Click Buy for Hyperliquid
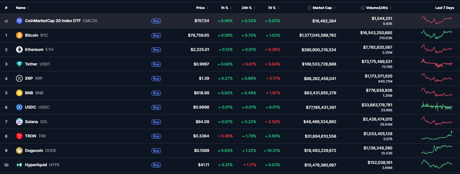 pos(156,165)
